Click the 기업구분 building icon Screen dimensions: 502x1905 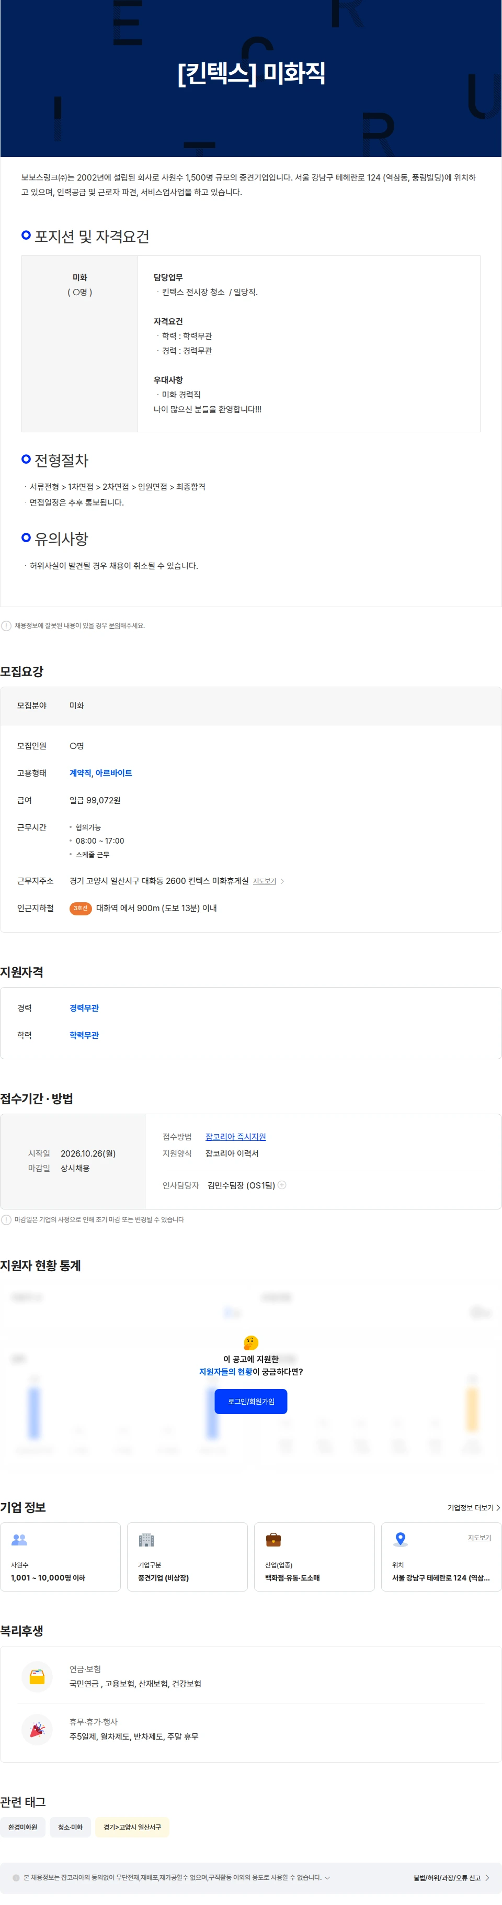pyautogui.click(x=146, y=1540)
